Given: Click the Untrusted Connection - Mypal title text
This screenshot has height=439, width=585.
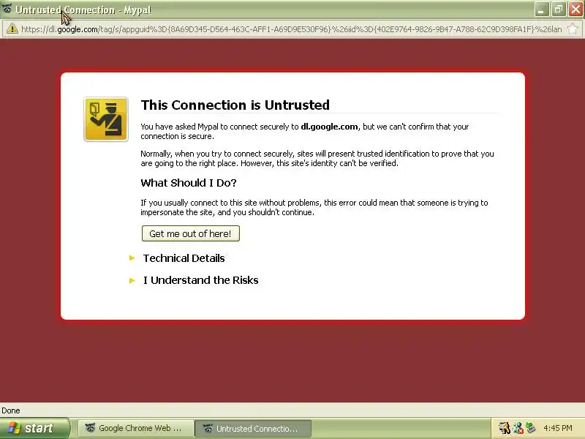Looking at the screenshot, I should tap(83, 10).
